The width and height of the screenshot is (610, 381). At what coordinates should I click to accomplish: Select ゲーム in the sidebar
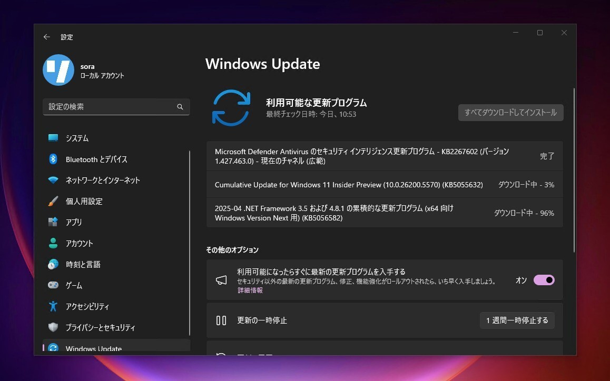(x=116, y=285)
